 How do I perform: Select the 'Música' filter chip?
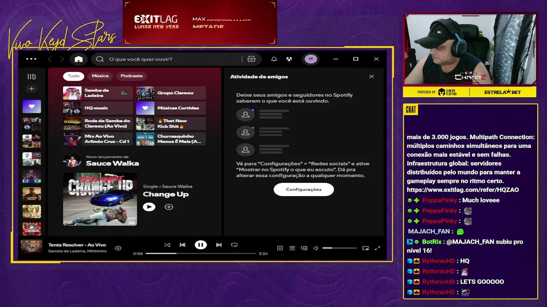click(x=100, y=76)
